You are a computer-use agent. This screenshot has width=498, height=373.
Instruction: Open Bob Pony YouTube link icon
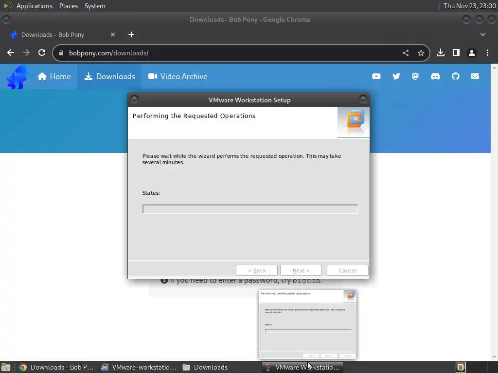(x=376, y=76)
